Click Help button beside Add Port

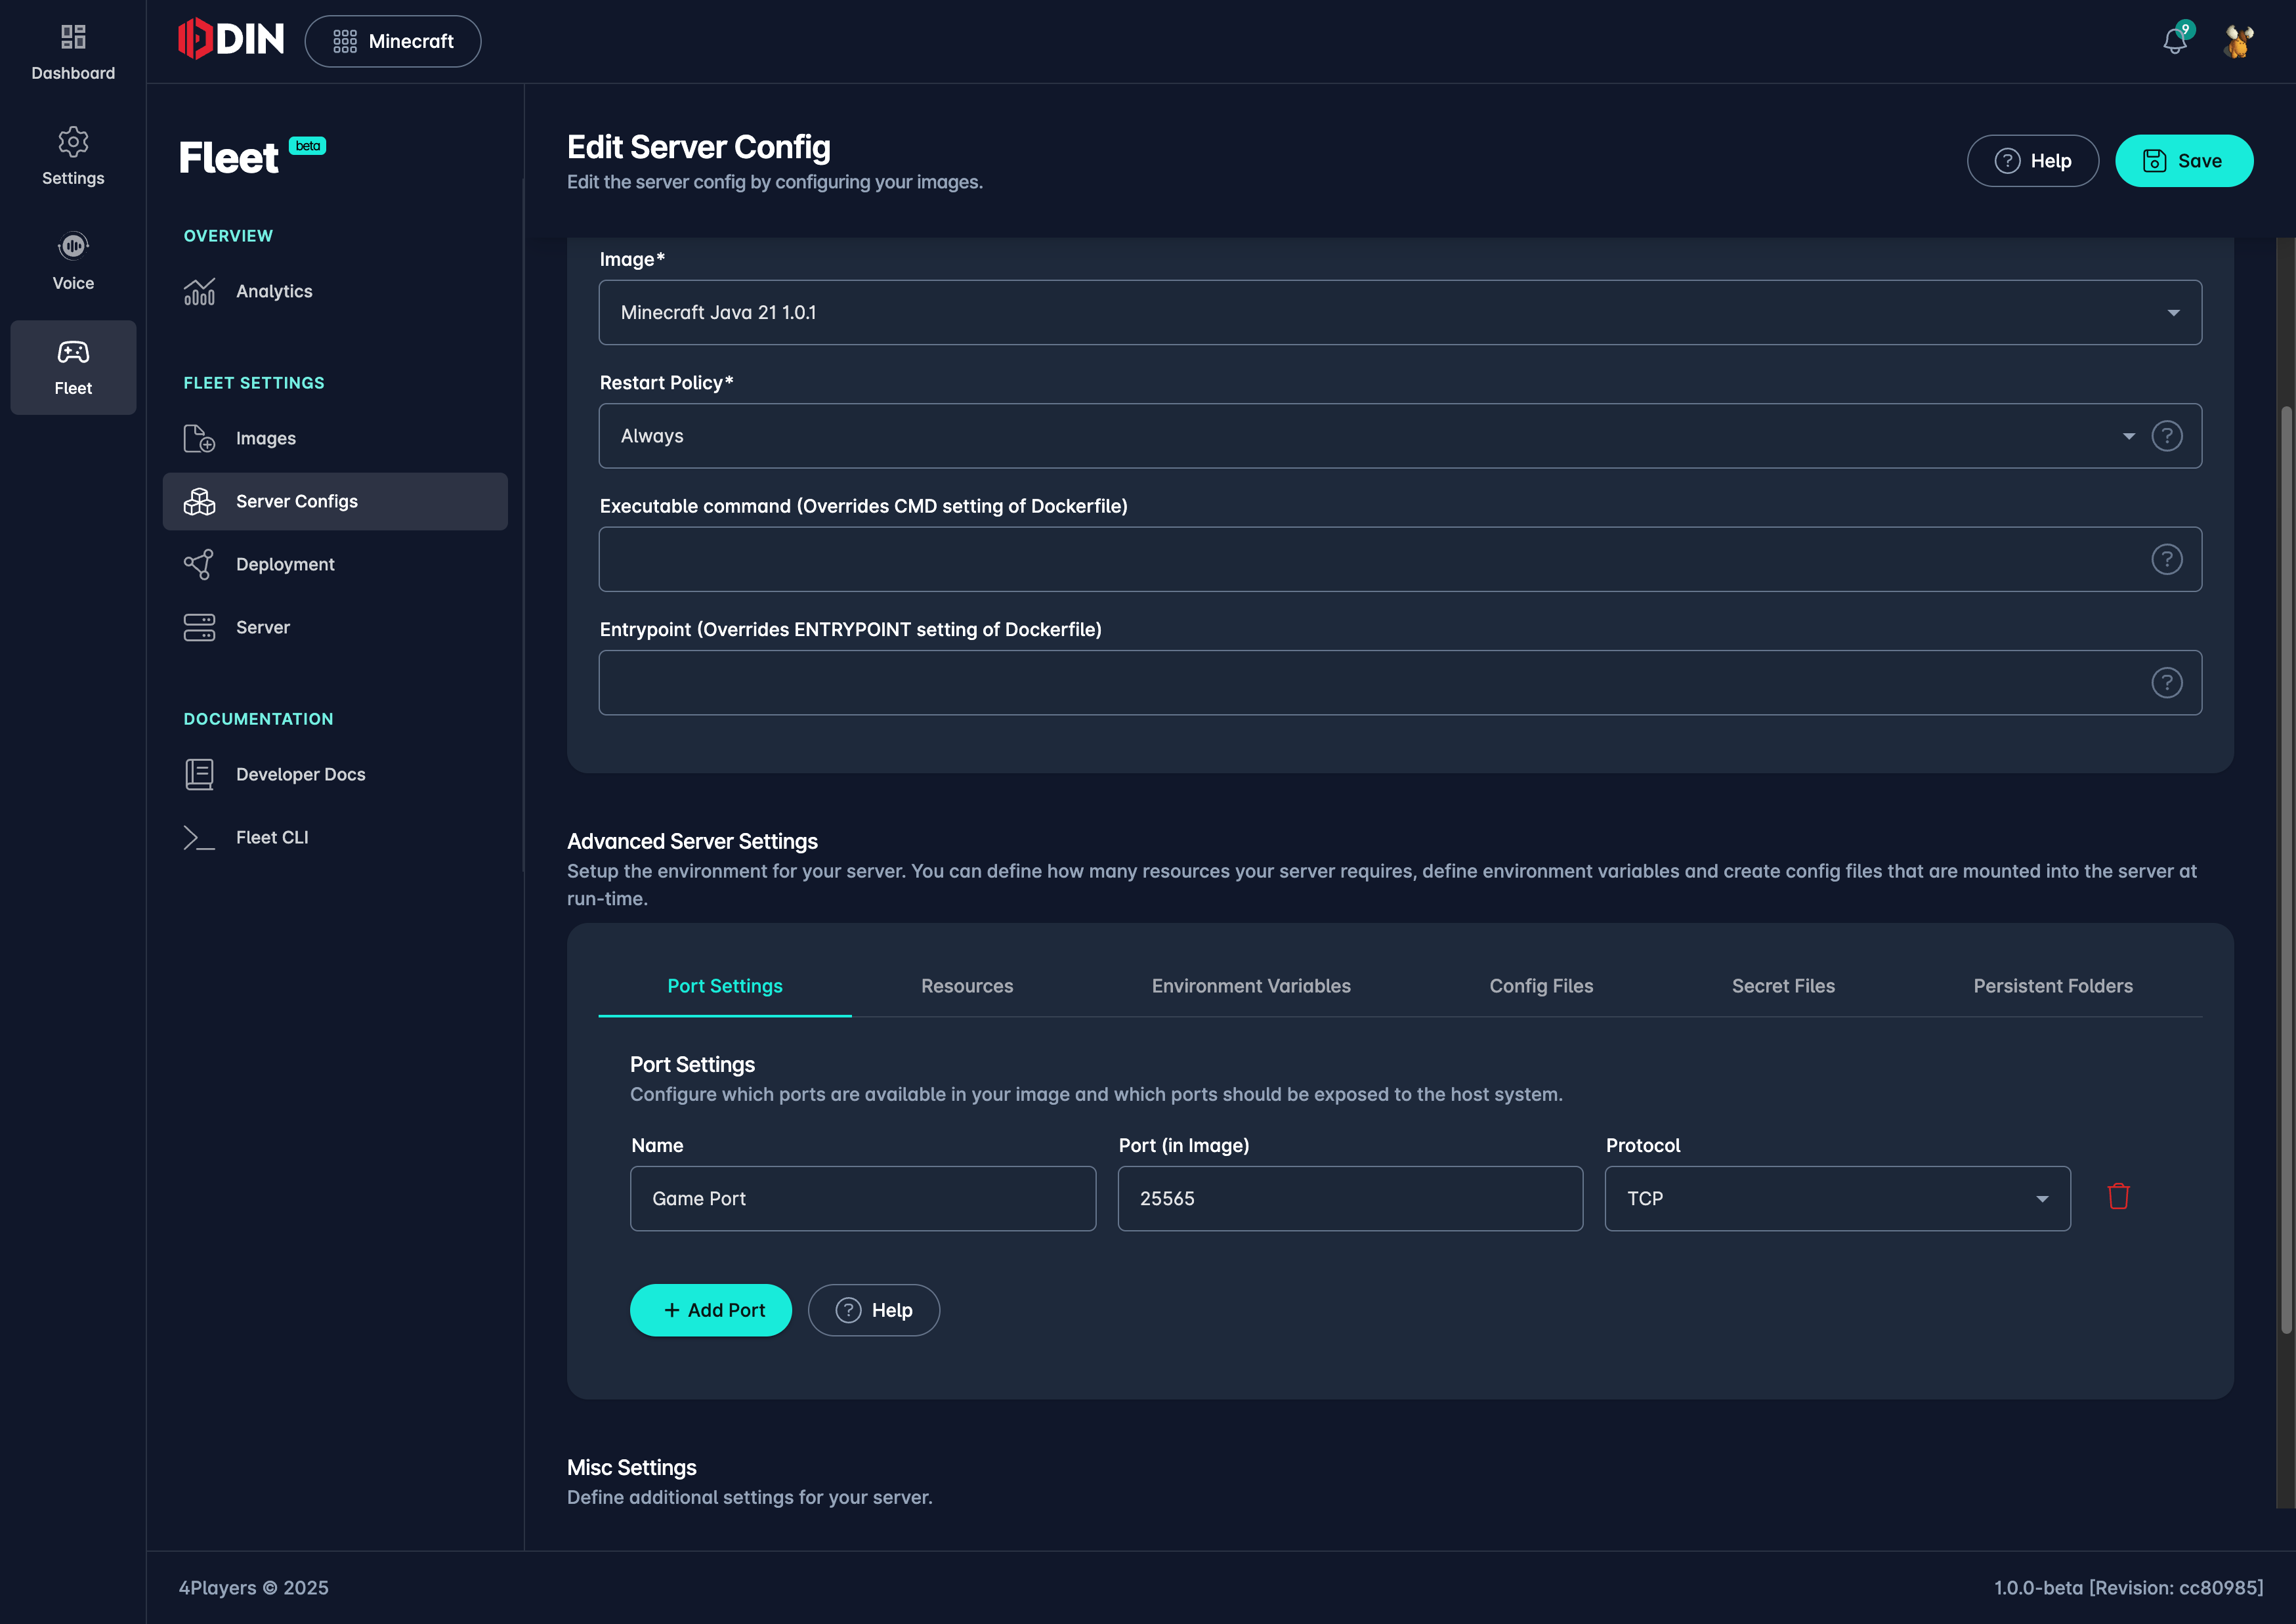pyautogui.click(x=874, y=1310)
